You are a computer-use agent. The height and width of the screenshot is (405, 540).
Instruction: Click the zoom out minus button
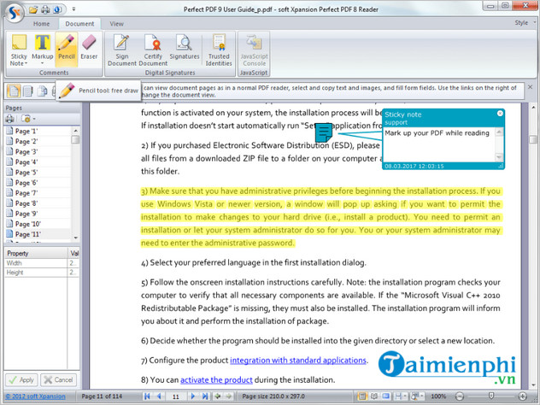click(x=460, y=396)
